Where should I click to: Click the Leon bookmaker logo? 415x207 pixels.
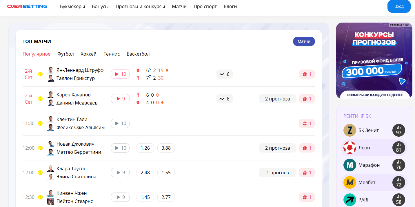[350, 148]
